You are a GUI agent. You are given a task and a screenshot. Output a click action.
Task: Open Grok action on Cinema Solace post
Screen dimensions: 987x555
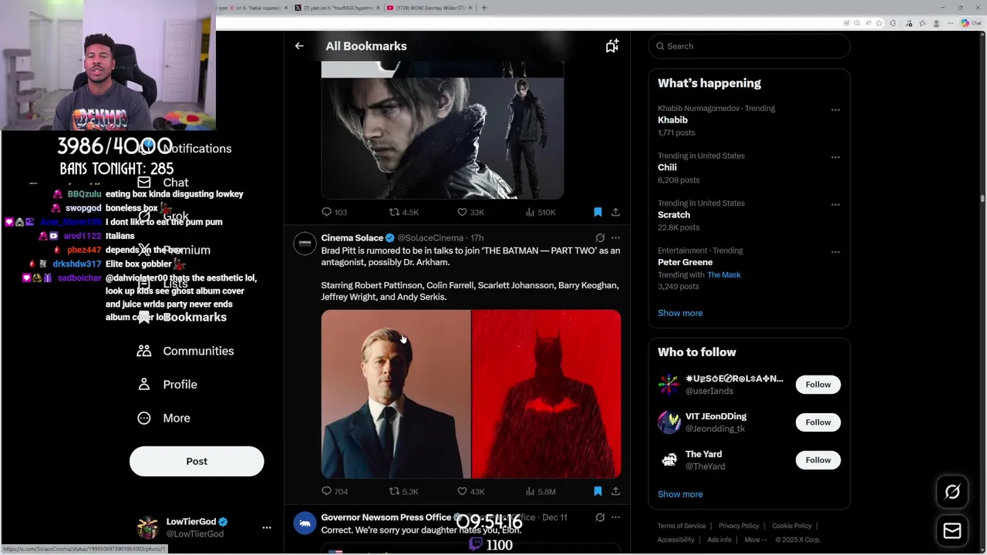[600, 237]
